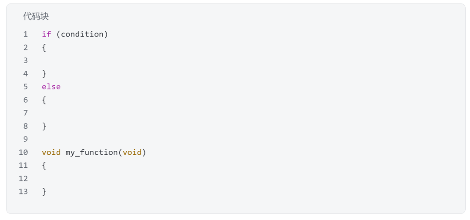Click the closing brace on line 4
Image resolution: width=470 pixels, height=220 pixels.
[44, 73]
